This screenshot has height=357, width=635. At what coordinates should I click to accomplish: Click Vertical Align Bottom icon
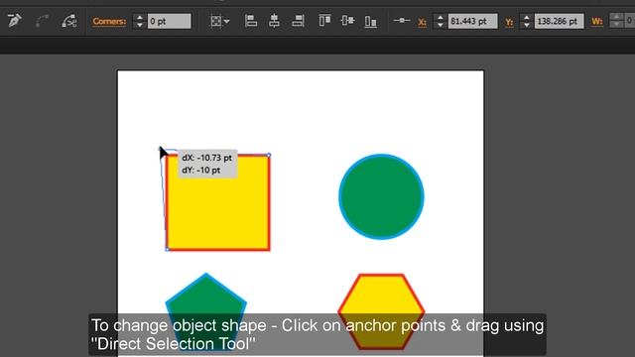tap(370, 21)
